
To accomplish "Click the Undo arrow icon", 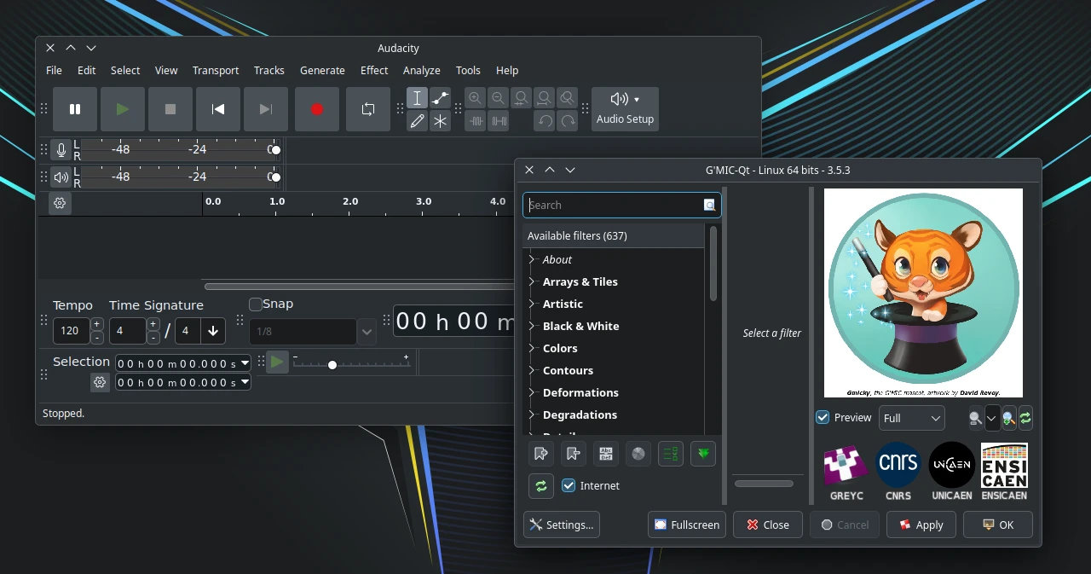I will (x=545, y=121).
